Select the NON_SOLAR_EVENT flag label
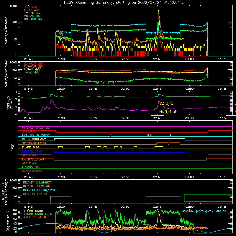The height and width of the screenshot is (236, 236). [x=36, y=135]
